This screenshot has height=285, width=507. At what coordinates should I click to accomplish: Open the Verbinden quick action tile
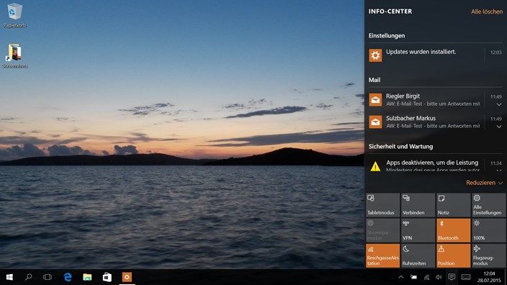click(x=418, y=205)
